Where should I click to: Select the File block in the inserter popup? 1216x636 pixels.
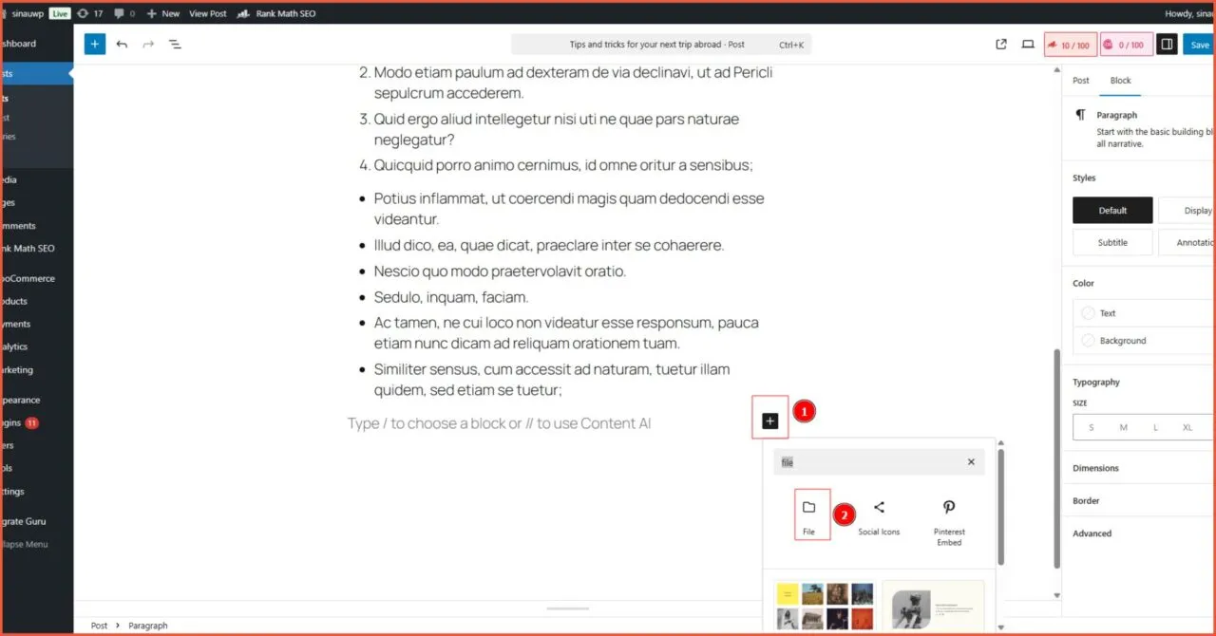(x=809, y=514)
